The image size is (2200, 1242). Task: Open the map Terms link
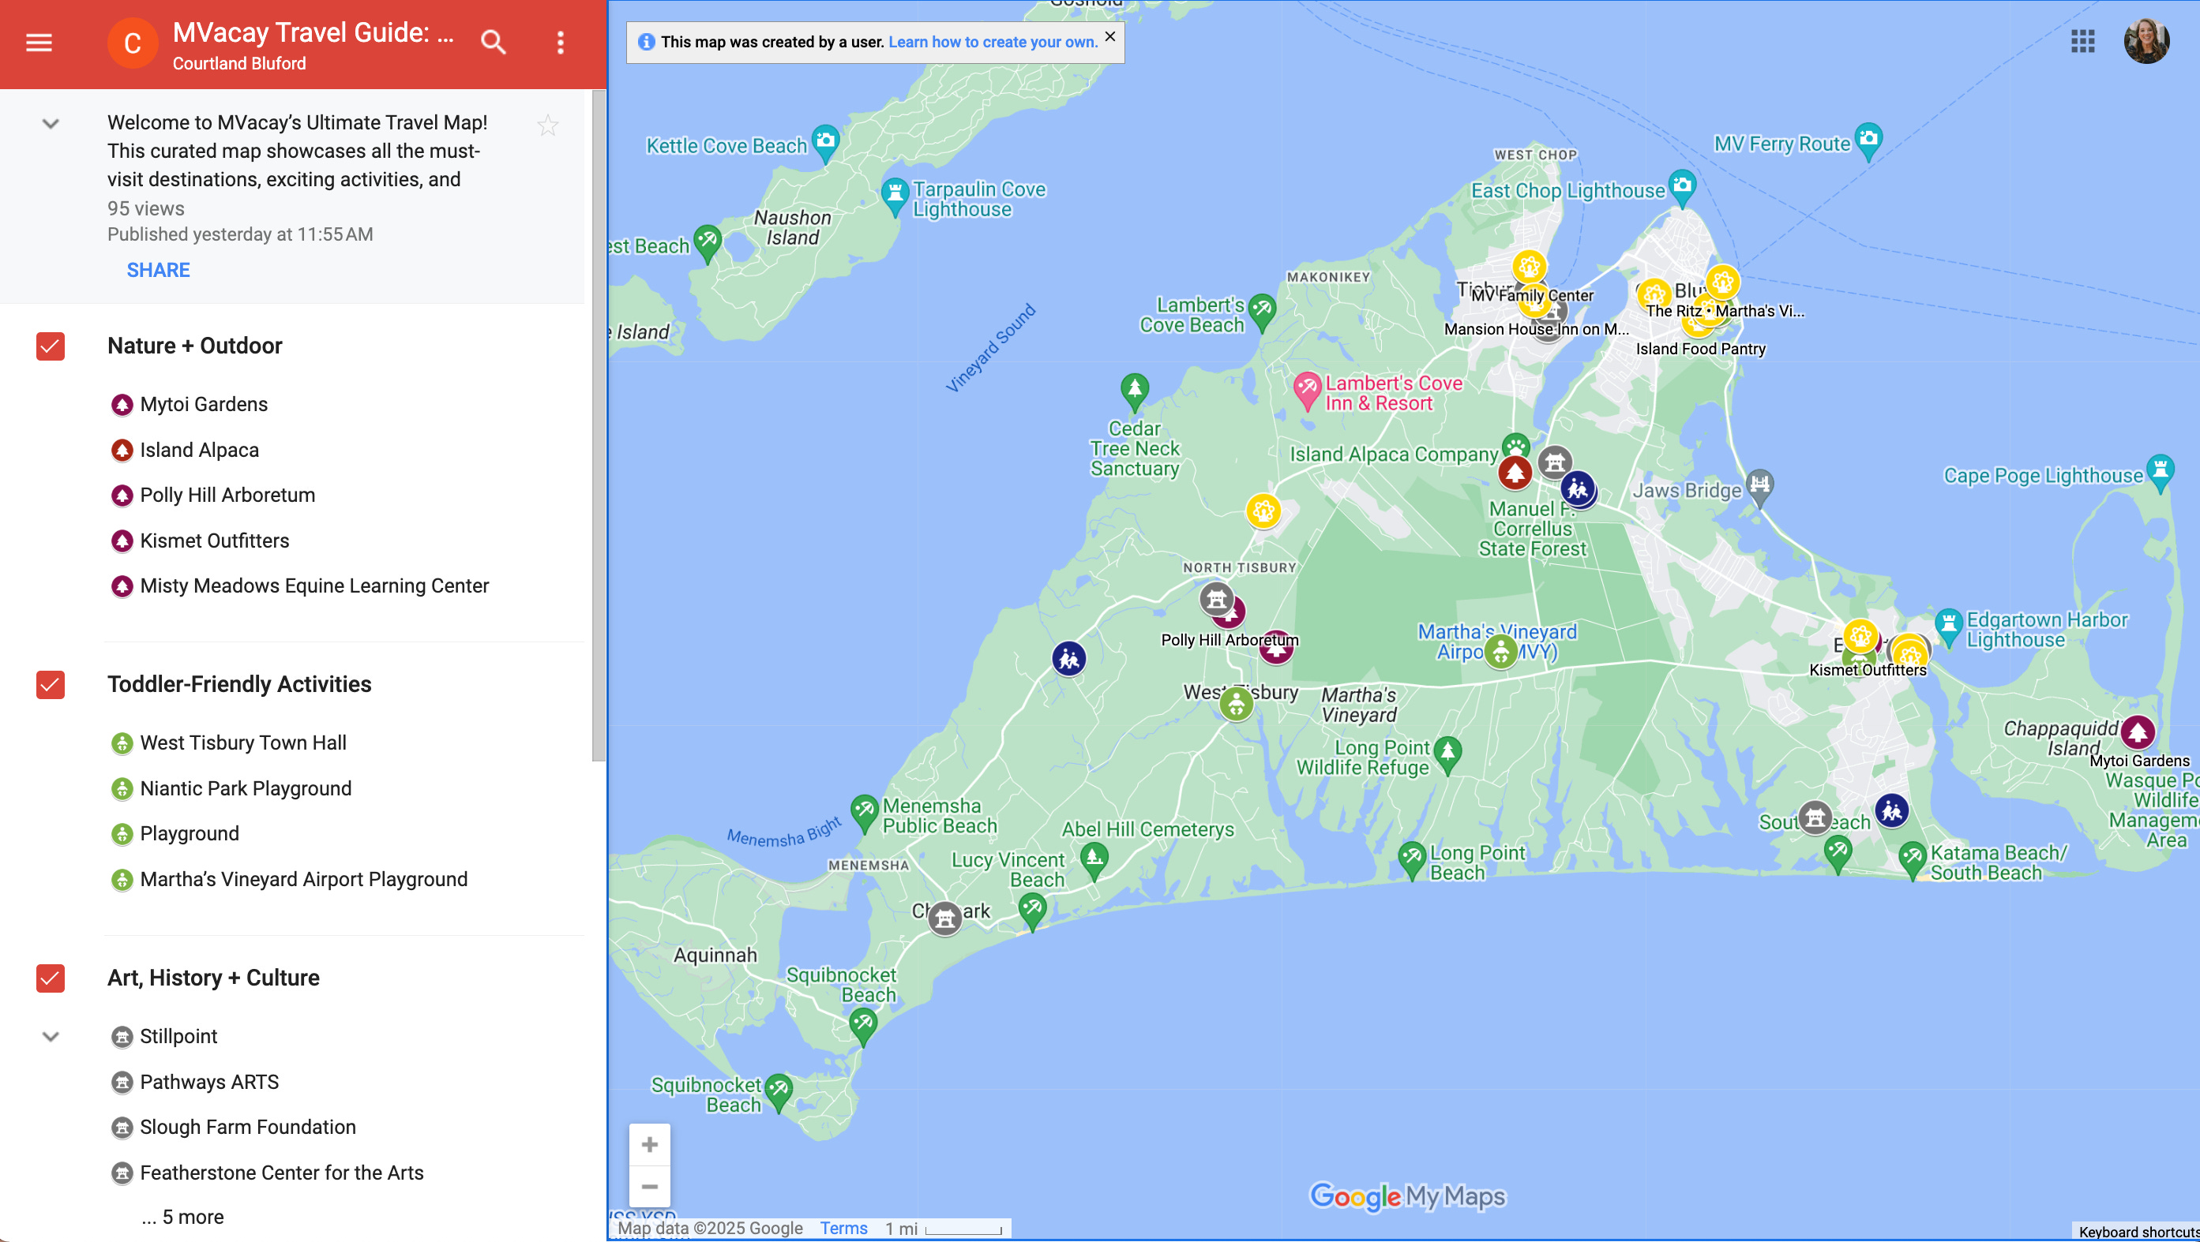point(843,1229)
